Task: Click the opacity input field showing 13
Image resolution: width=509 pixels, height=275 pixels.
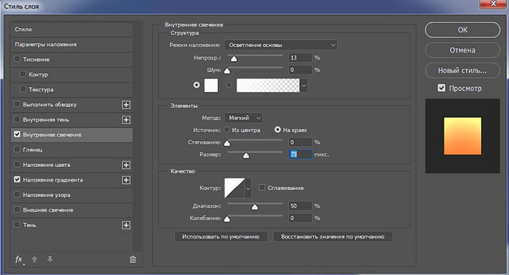Action: pos(300,58)
